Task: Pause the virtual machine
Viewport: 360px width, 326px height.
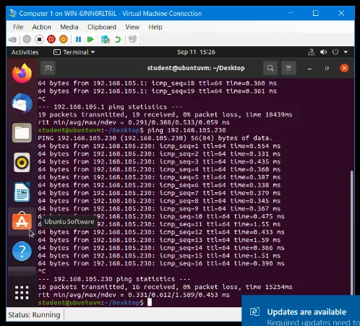Action: pyautogui.click(x=78, y=39)
